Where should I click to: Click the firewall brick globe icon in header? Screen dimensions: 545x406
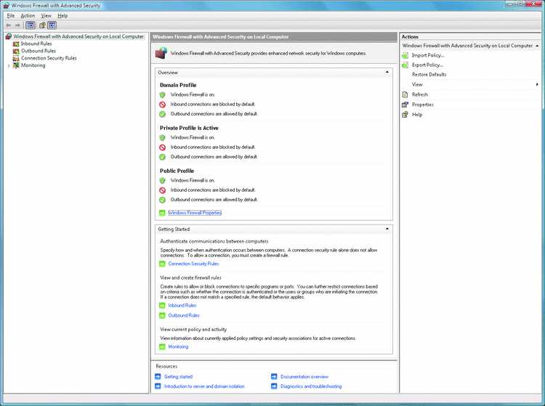click(161, 53)
